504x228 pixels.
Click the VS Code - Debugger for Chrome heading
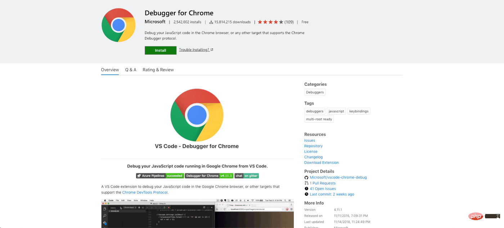(x=197, y=146)
